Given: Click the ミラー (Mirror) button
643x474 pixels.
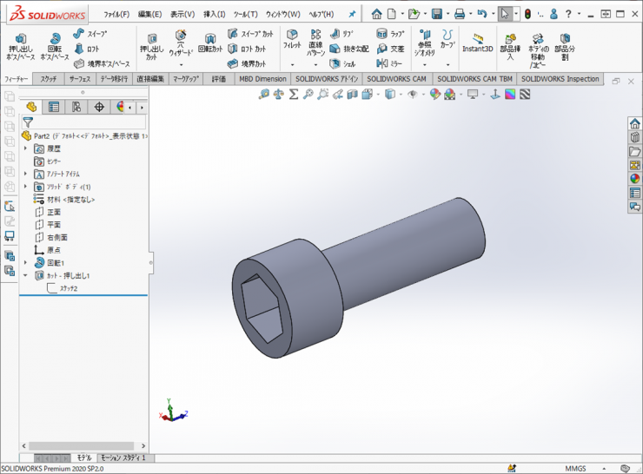Looking at the screenshot, I should (x=390, y=63).
